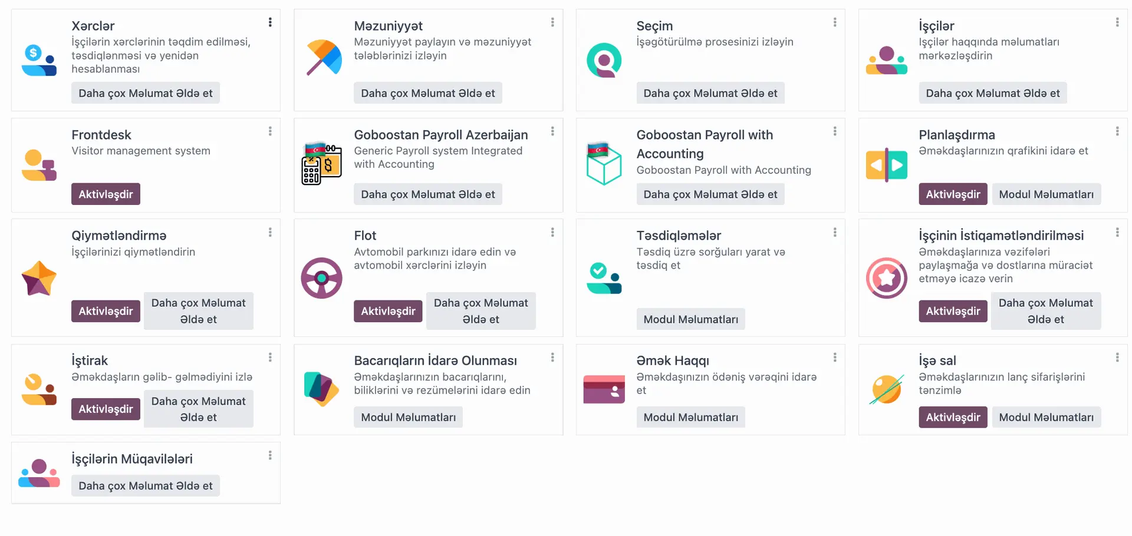Click the İşə sal planet icon

point(886,389)
